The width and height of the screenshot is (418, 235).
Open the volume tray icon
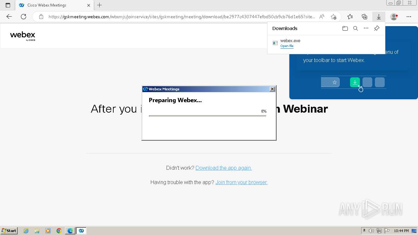(x=371, y=231)
